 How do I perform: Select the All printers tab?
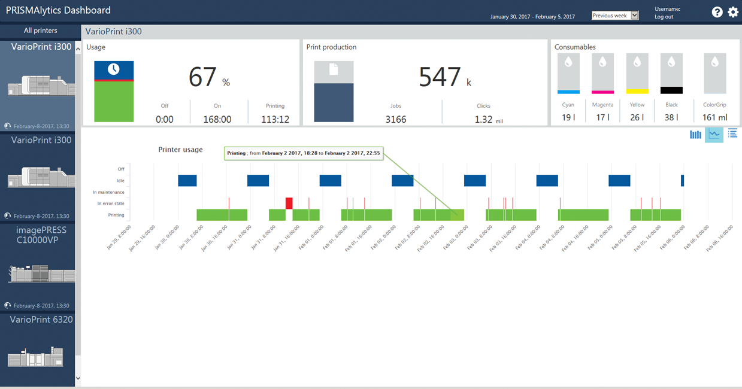41,31
